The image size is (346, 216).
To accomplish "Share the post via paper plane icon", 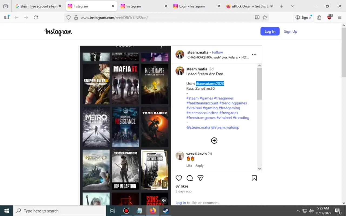I will (200, 178).
